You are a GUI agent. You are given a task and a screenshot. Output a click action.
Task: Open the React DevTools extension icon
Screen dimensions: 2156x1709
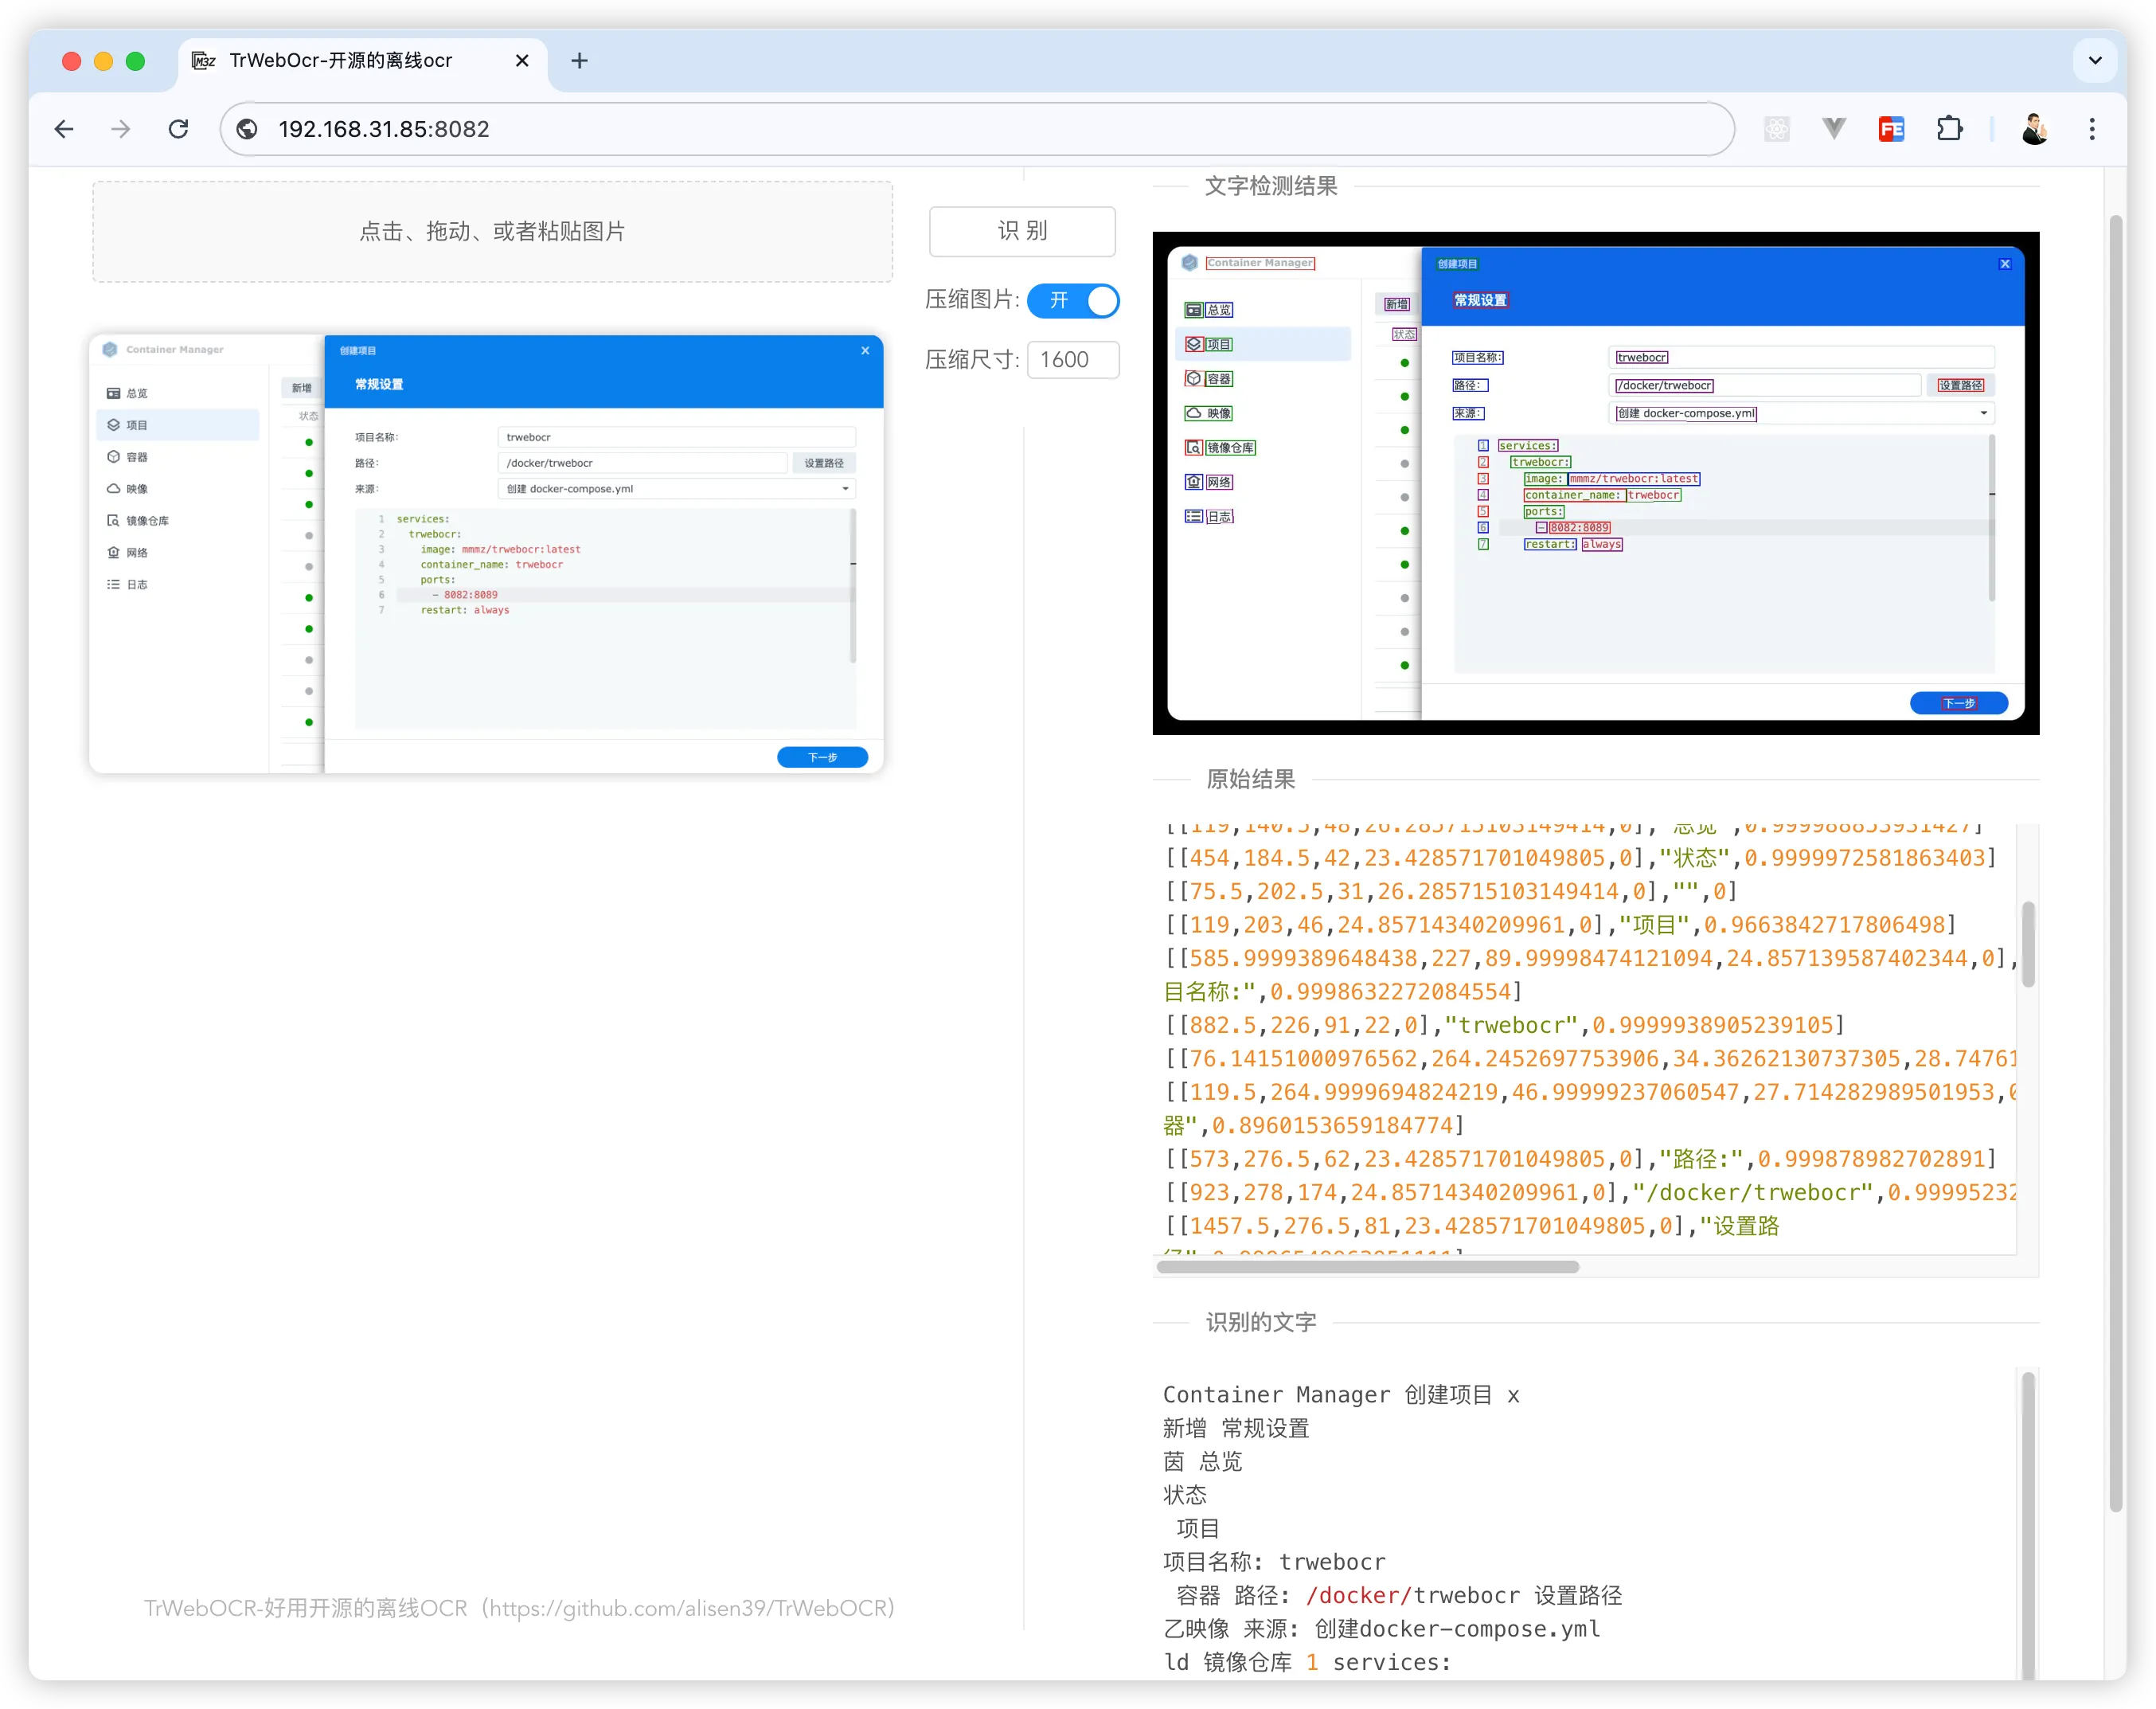tap(1777, 129)
